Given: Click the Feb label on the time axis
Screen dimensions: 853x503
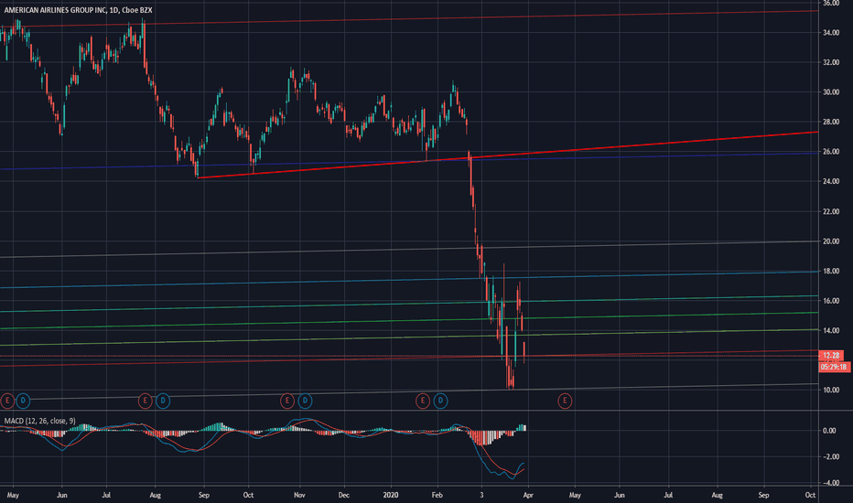Looking at the screenshot, I should click(x=437, y=495).
